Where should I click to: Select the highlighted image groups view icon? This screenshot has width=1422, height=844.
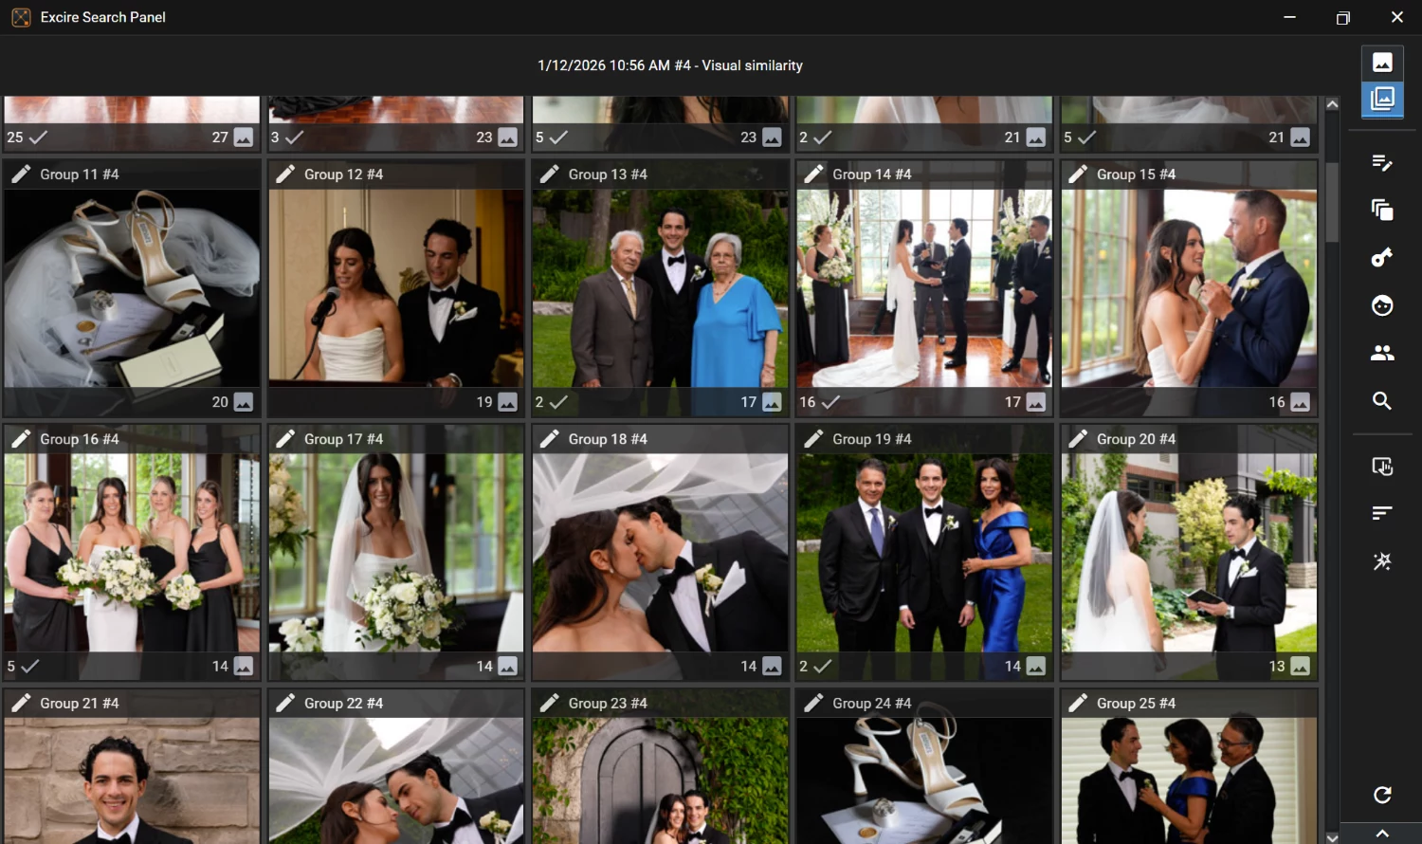(1382, 99)
